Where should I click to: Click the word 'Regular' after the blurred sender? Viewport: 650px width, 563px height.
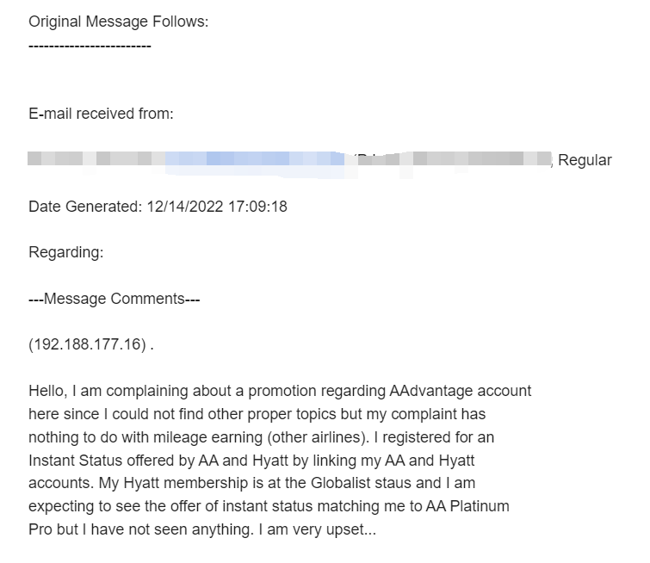click(585, 160)
